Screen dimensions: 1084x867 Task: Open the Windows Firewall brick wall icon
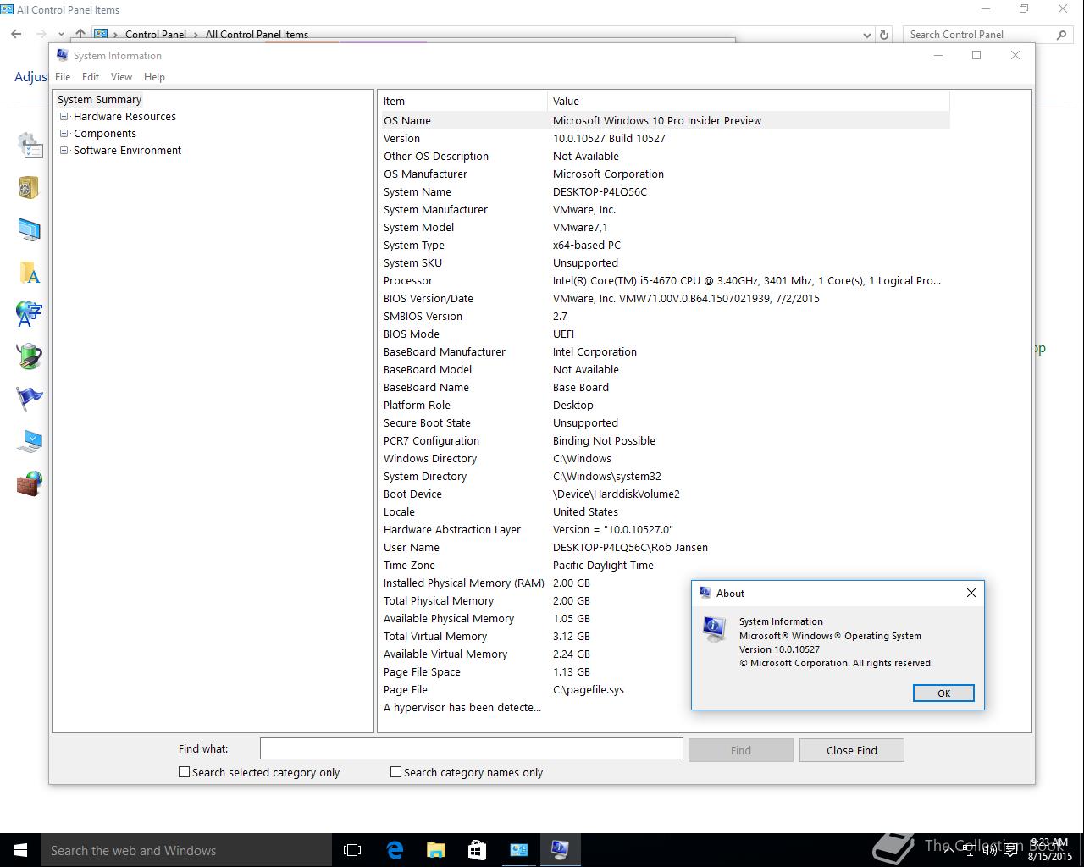30,483
